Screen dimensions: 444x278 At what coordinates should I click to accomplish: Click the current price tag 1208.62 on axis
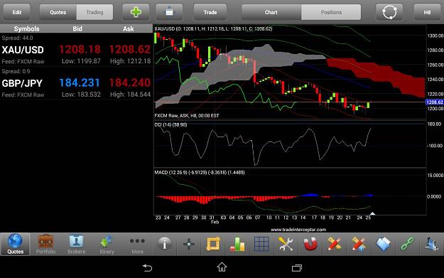(x=435, y=102)
